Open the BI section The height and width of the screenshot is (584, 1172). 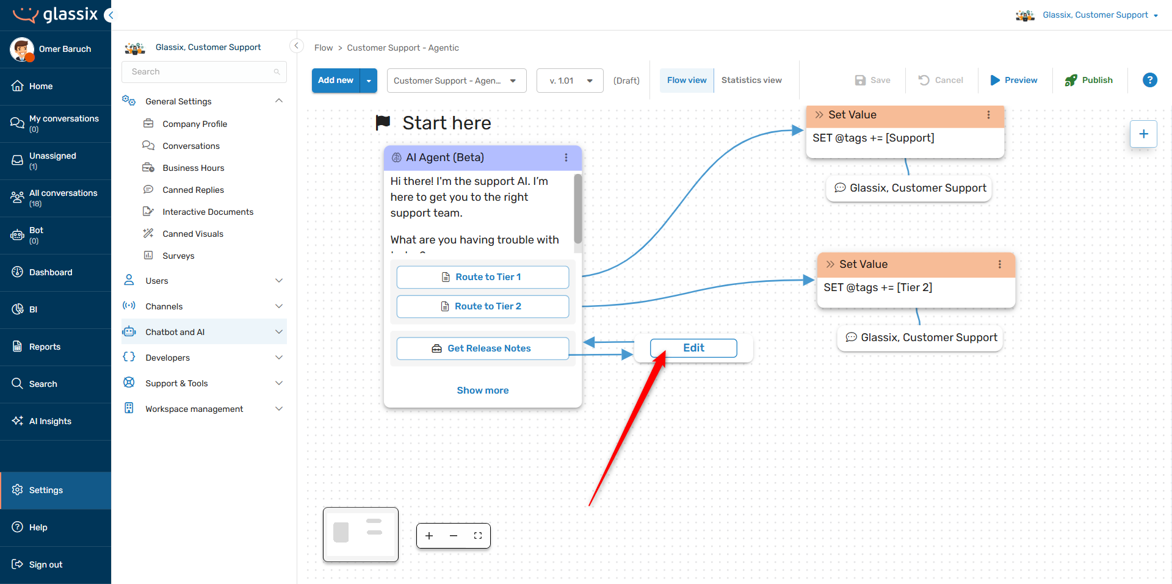(56, 309)
